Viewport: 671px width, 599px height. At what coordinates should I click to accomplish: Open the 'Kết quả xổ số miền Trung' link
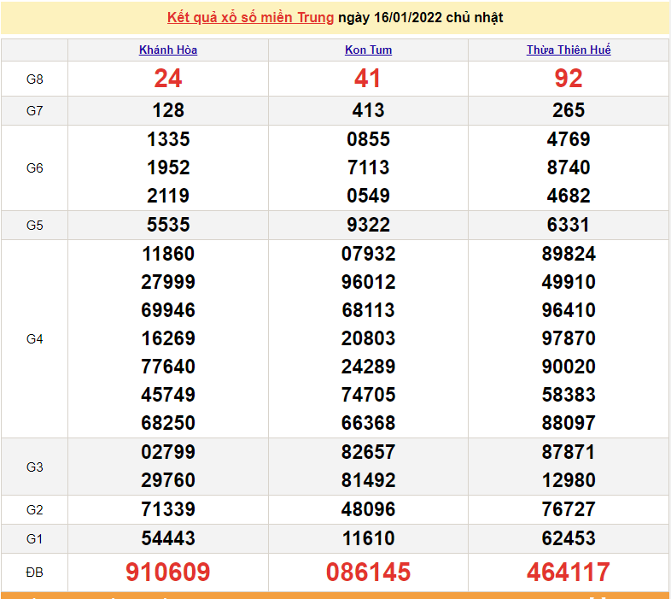[250, 17]
